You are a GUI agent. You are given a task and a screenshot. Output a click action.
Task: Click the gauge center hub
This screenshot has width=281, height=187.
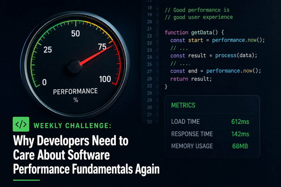(75, 67)
